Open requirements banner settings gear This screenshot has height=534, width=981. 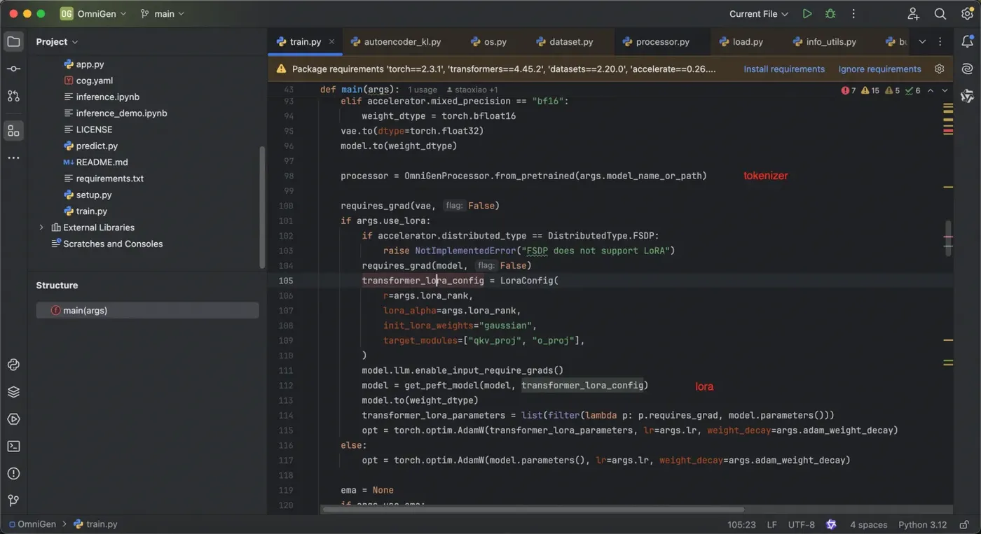[940, 69]
